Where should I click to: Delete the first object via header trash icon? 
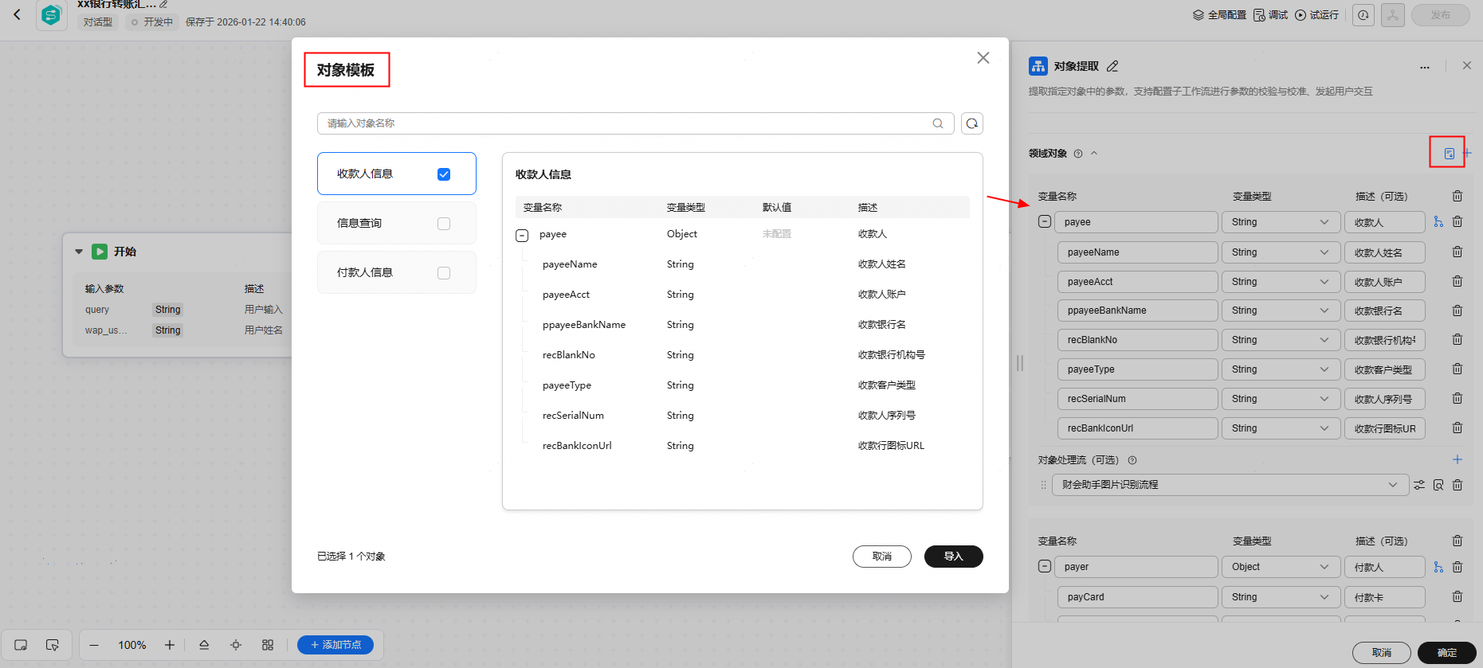click(x=1457, y=196)
